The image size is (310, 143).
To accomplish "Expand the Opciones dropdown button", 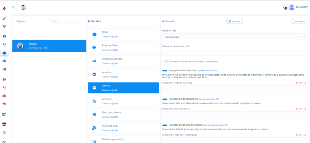I will pos(299,21).
